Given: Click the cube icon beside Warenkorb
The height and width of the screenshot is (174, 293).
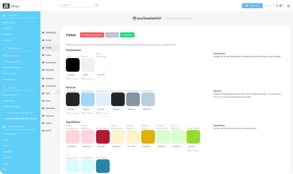Looking at the screenshot, I should [x=43, y=108].
